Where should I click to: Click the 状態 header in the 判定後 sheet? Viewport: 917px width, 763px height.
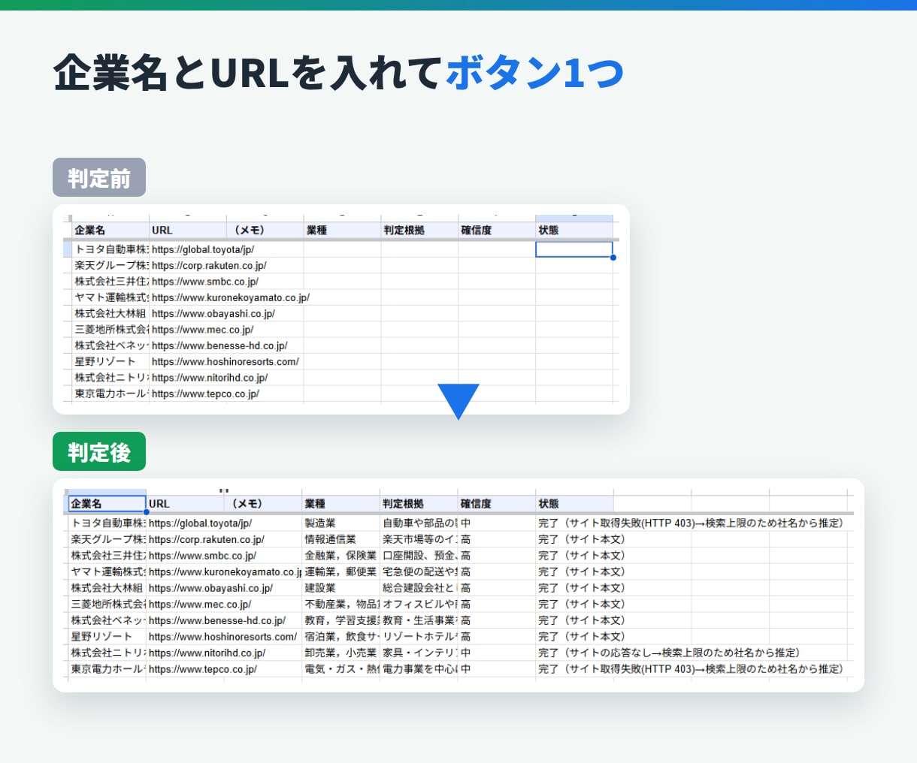pyautogui.click(x=574, y=504)
